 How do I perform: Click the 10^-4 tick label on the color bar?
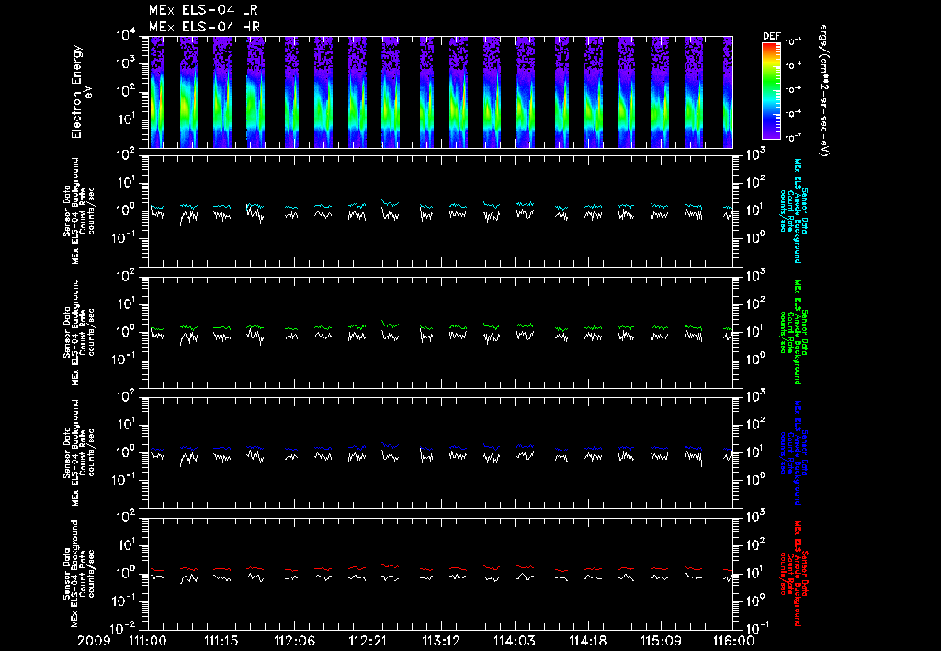[795, 65]
